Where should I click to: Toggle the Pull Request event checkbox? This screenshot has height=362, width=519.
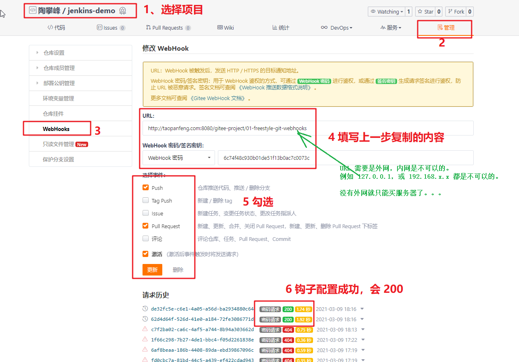[145, 226]
